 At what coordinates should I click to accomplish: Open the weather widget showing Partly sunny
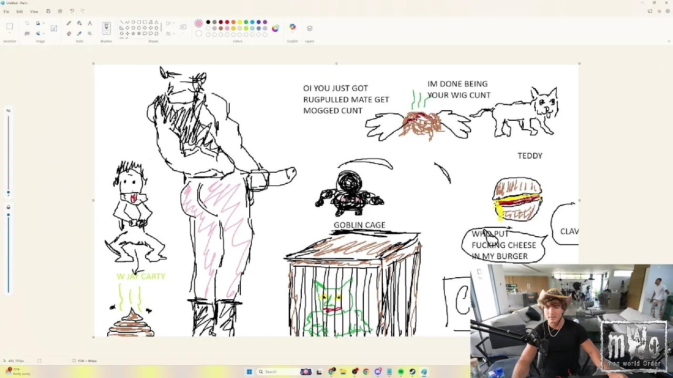point(18,372)
